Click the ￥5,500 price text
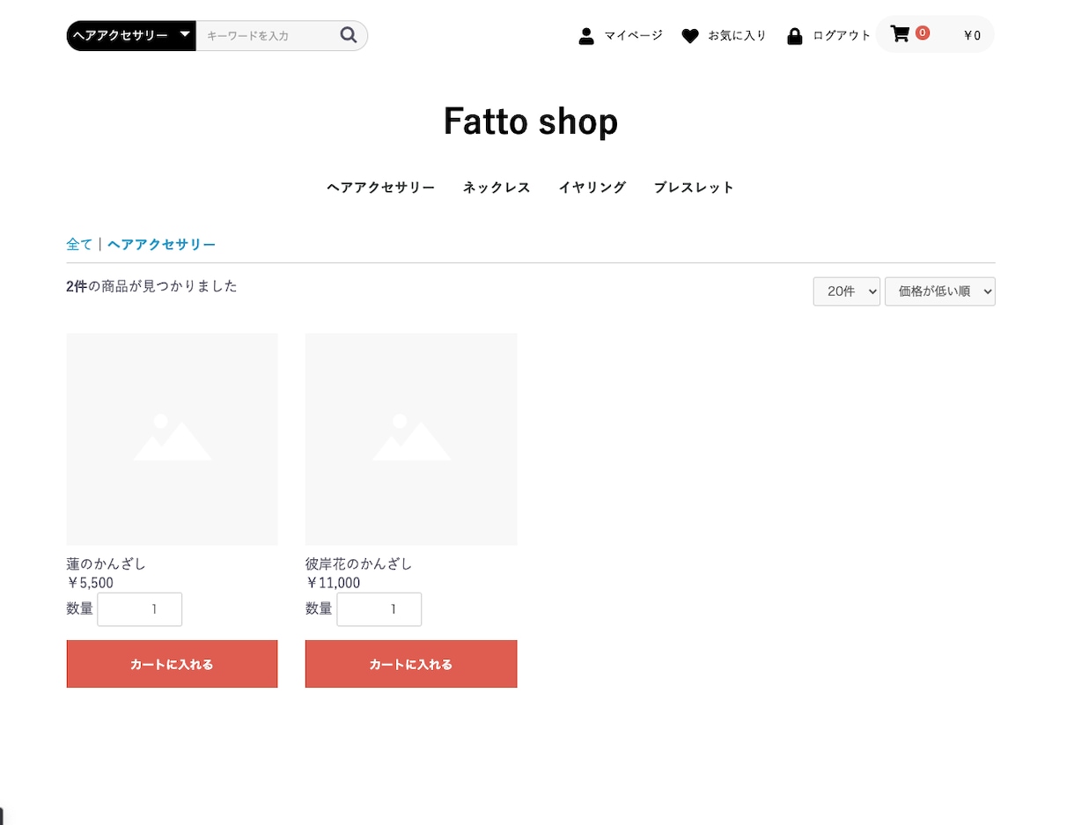1074x825 pixels. [90, 583]
